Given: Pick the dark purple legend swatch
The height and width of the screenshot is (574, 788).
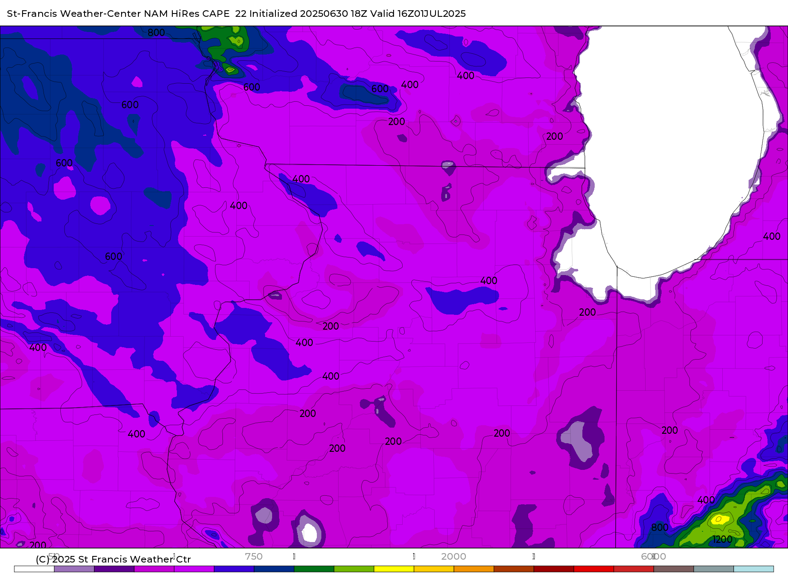Looking at the screenshot, I should tap(114, 569).
